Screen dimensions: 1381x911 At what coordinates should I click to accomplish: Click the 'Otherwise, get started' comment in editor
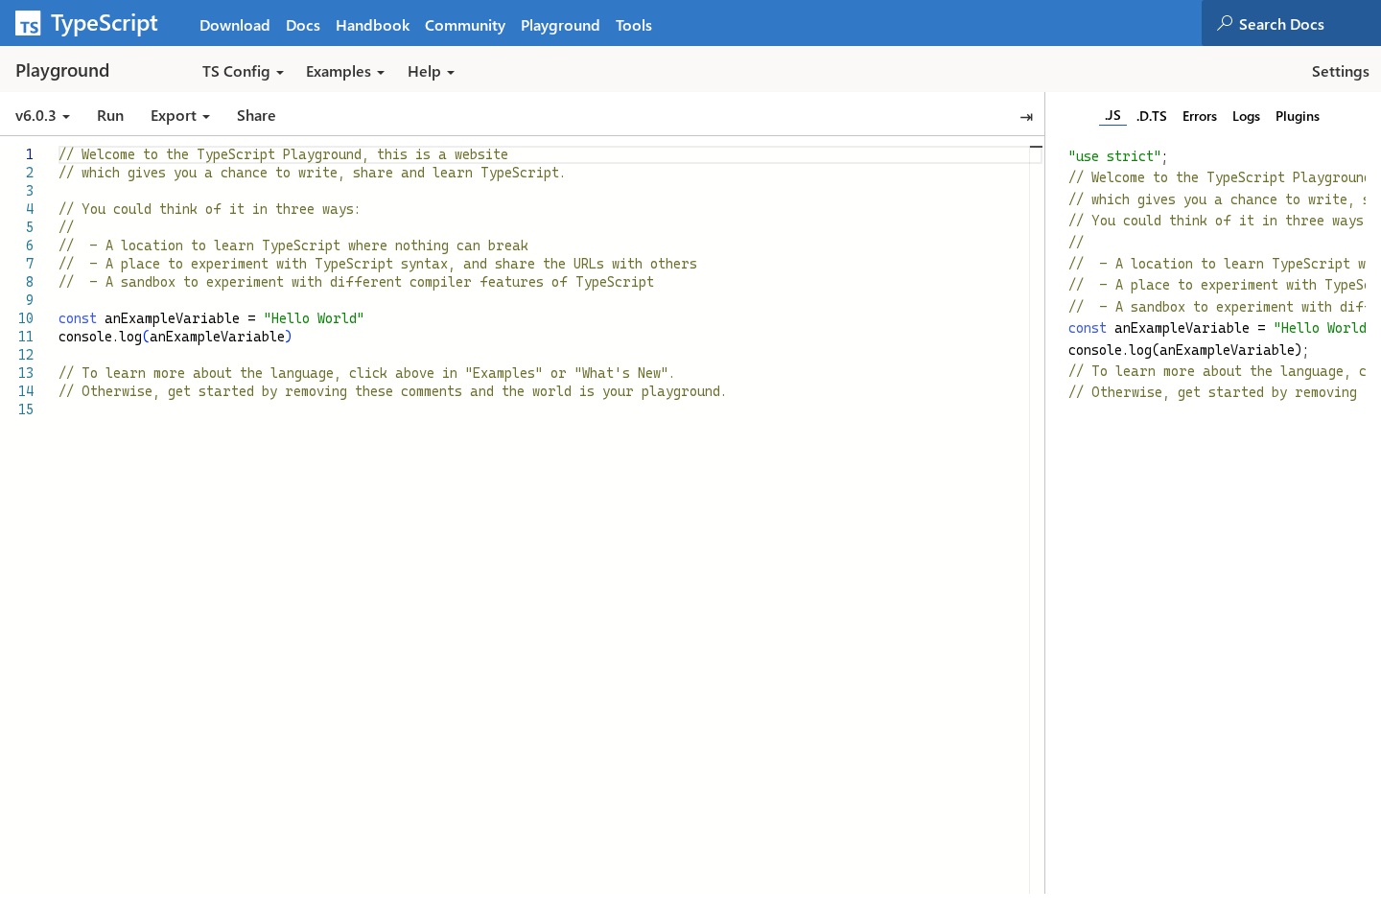[x=392, y=391]
